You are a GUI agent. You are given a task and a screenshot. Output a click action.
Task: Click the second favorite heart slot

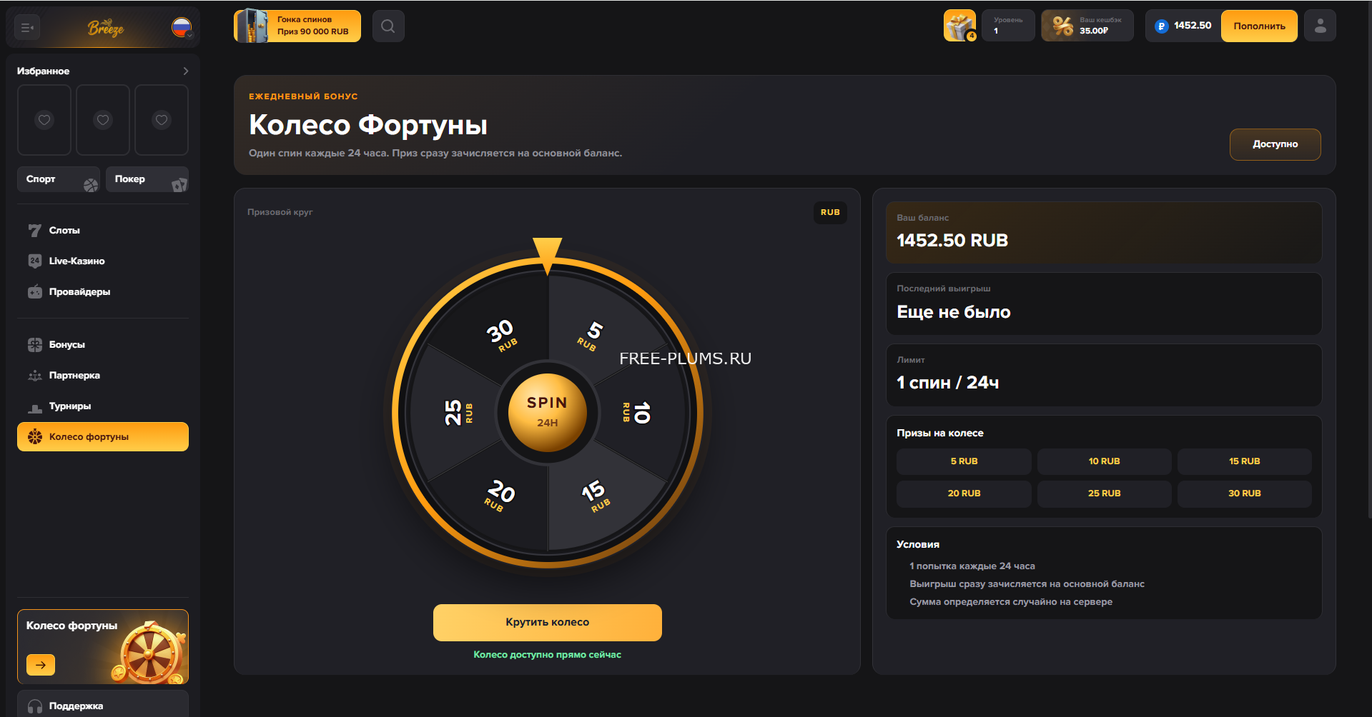[x=103, y=120]
